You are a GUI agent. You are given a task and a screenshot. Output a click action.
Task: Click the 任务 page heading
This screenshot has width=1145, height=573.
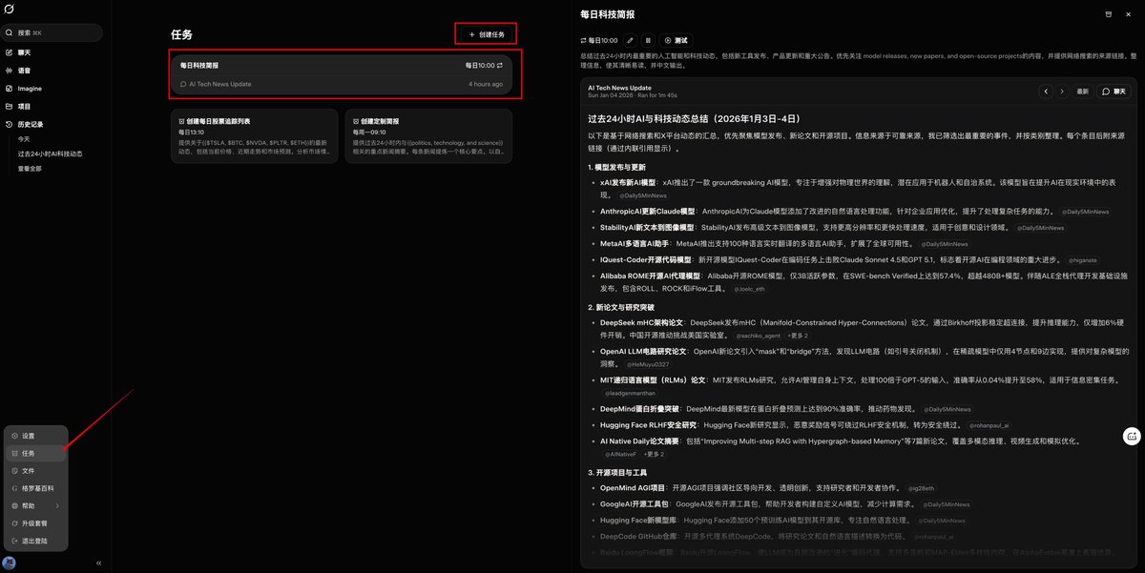pyautogui.click(x=181, y=34)
